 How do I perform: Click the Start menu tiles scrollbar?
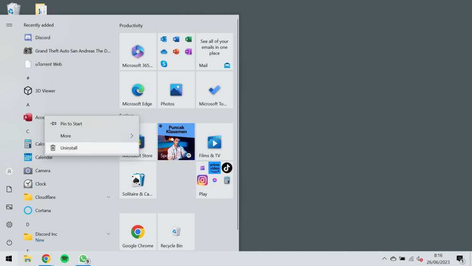point(237,123)
